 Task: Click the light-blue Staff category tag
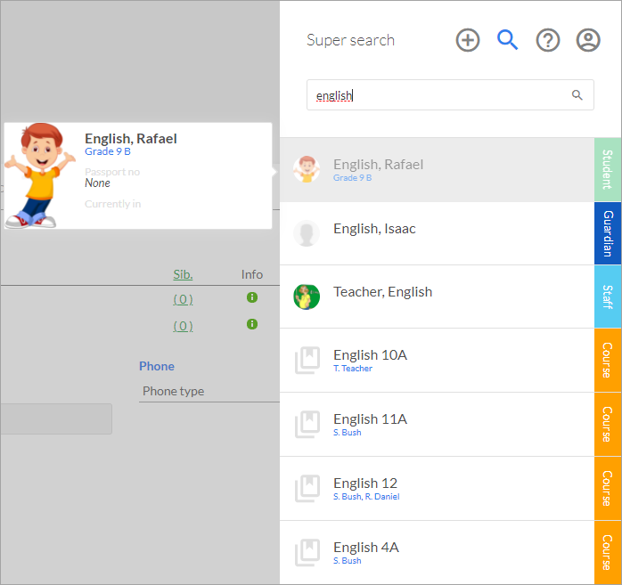608,297
